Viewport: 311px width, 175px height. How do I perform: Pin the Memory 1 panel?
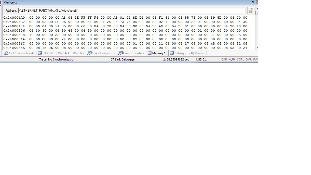tap(253, 2)
